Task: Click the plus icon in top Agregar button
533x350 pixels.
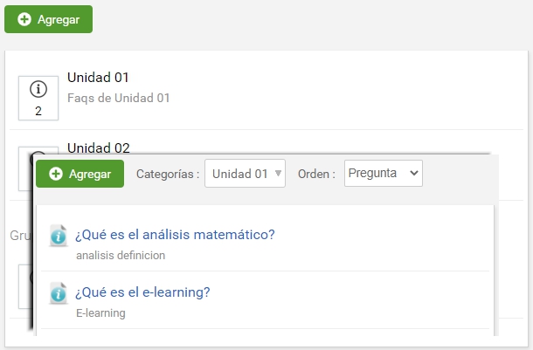Action: click(24, 19)
